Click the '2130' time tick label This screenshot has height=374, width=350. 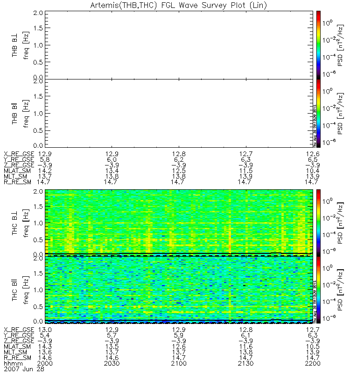pos(246,363)
